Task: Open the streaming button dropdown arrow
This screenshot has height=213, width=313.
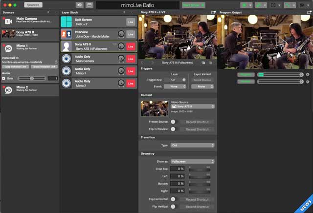Action: coord(265,5)
